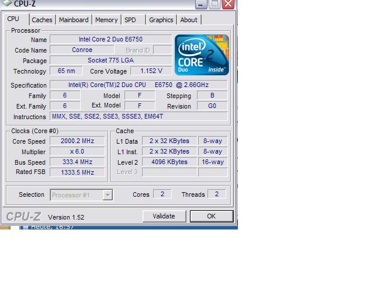Viewport: 374px width, 299px height.
Task: Click the Conroe code name value
Action: point(82,50)
